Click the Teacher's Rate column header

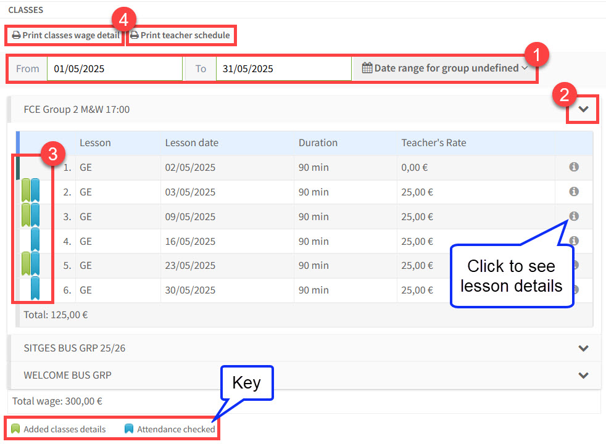pyautogui.click(x=433, y=142)
